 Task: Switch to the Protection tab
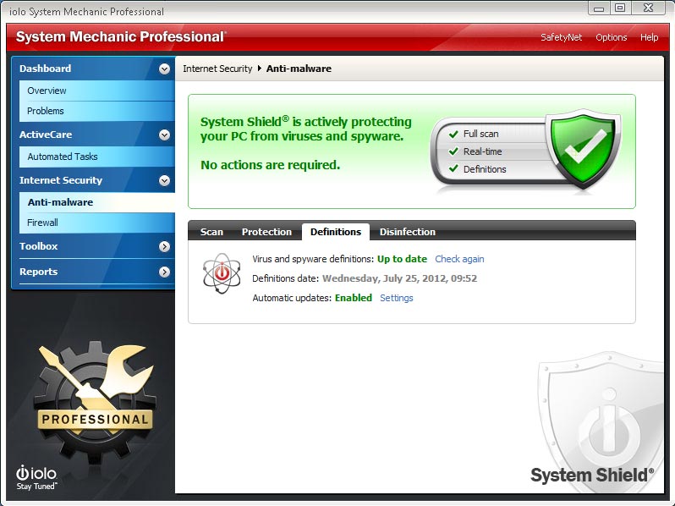[266, 232]
